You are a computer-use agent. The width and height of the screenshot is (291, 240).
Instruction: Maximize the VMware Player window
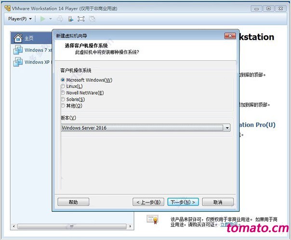[268, 9]
